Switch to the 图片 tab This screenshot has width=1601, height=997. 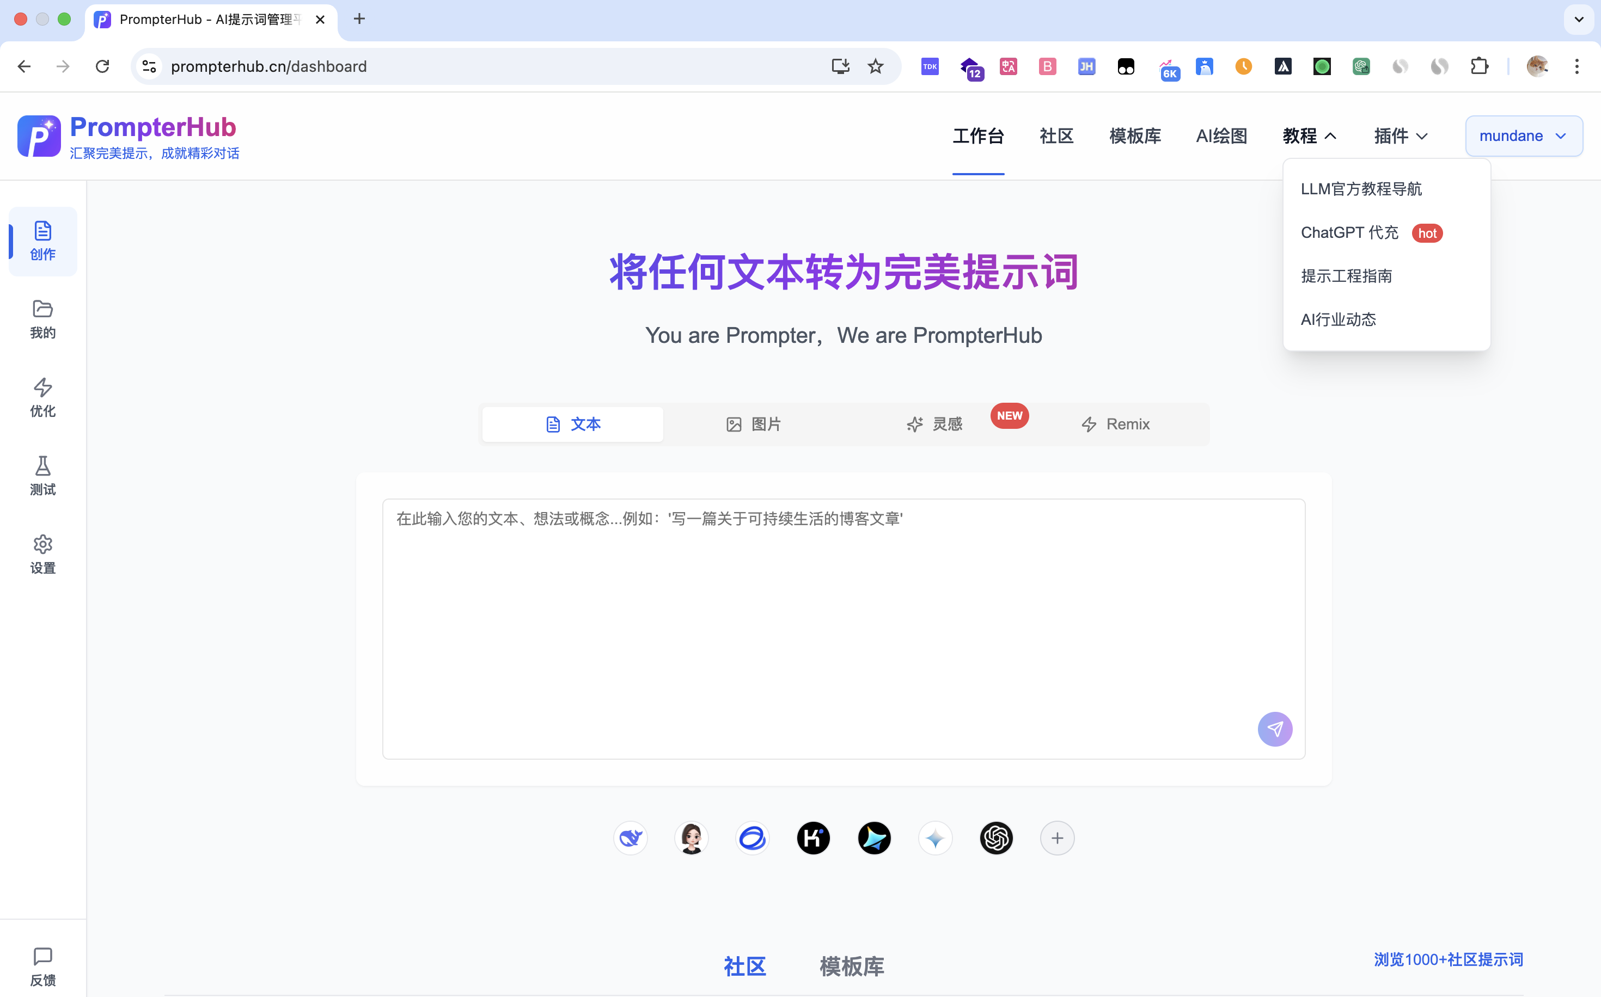(753, 424)
